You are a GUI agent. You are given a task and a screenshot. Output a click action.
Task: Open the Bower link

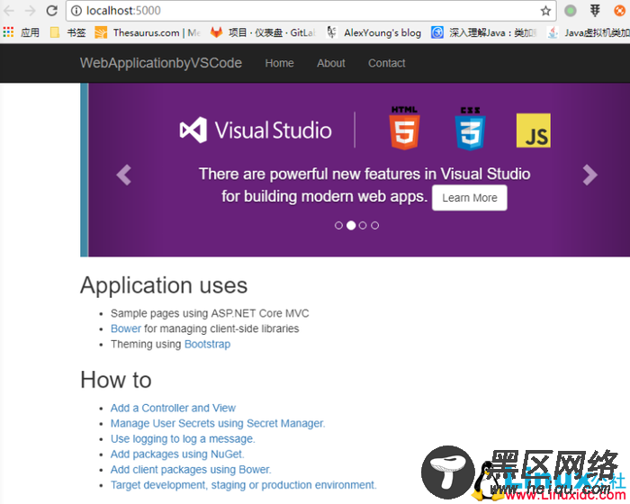126,328
